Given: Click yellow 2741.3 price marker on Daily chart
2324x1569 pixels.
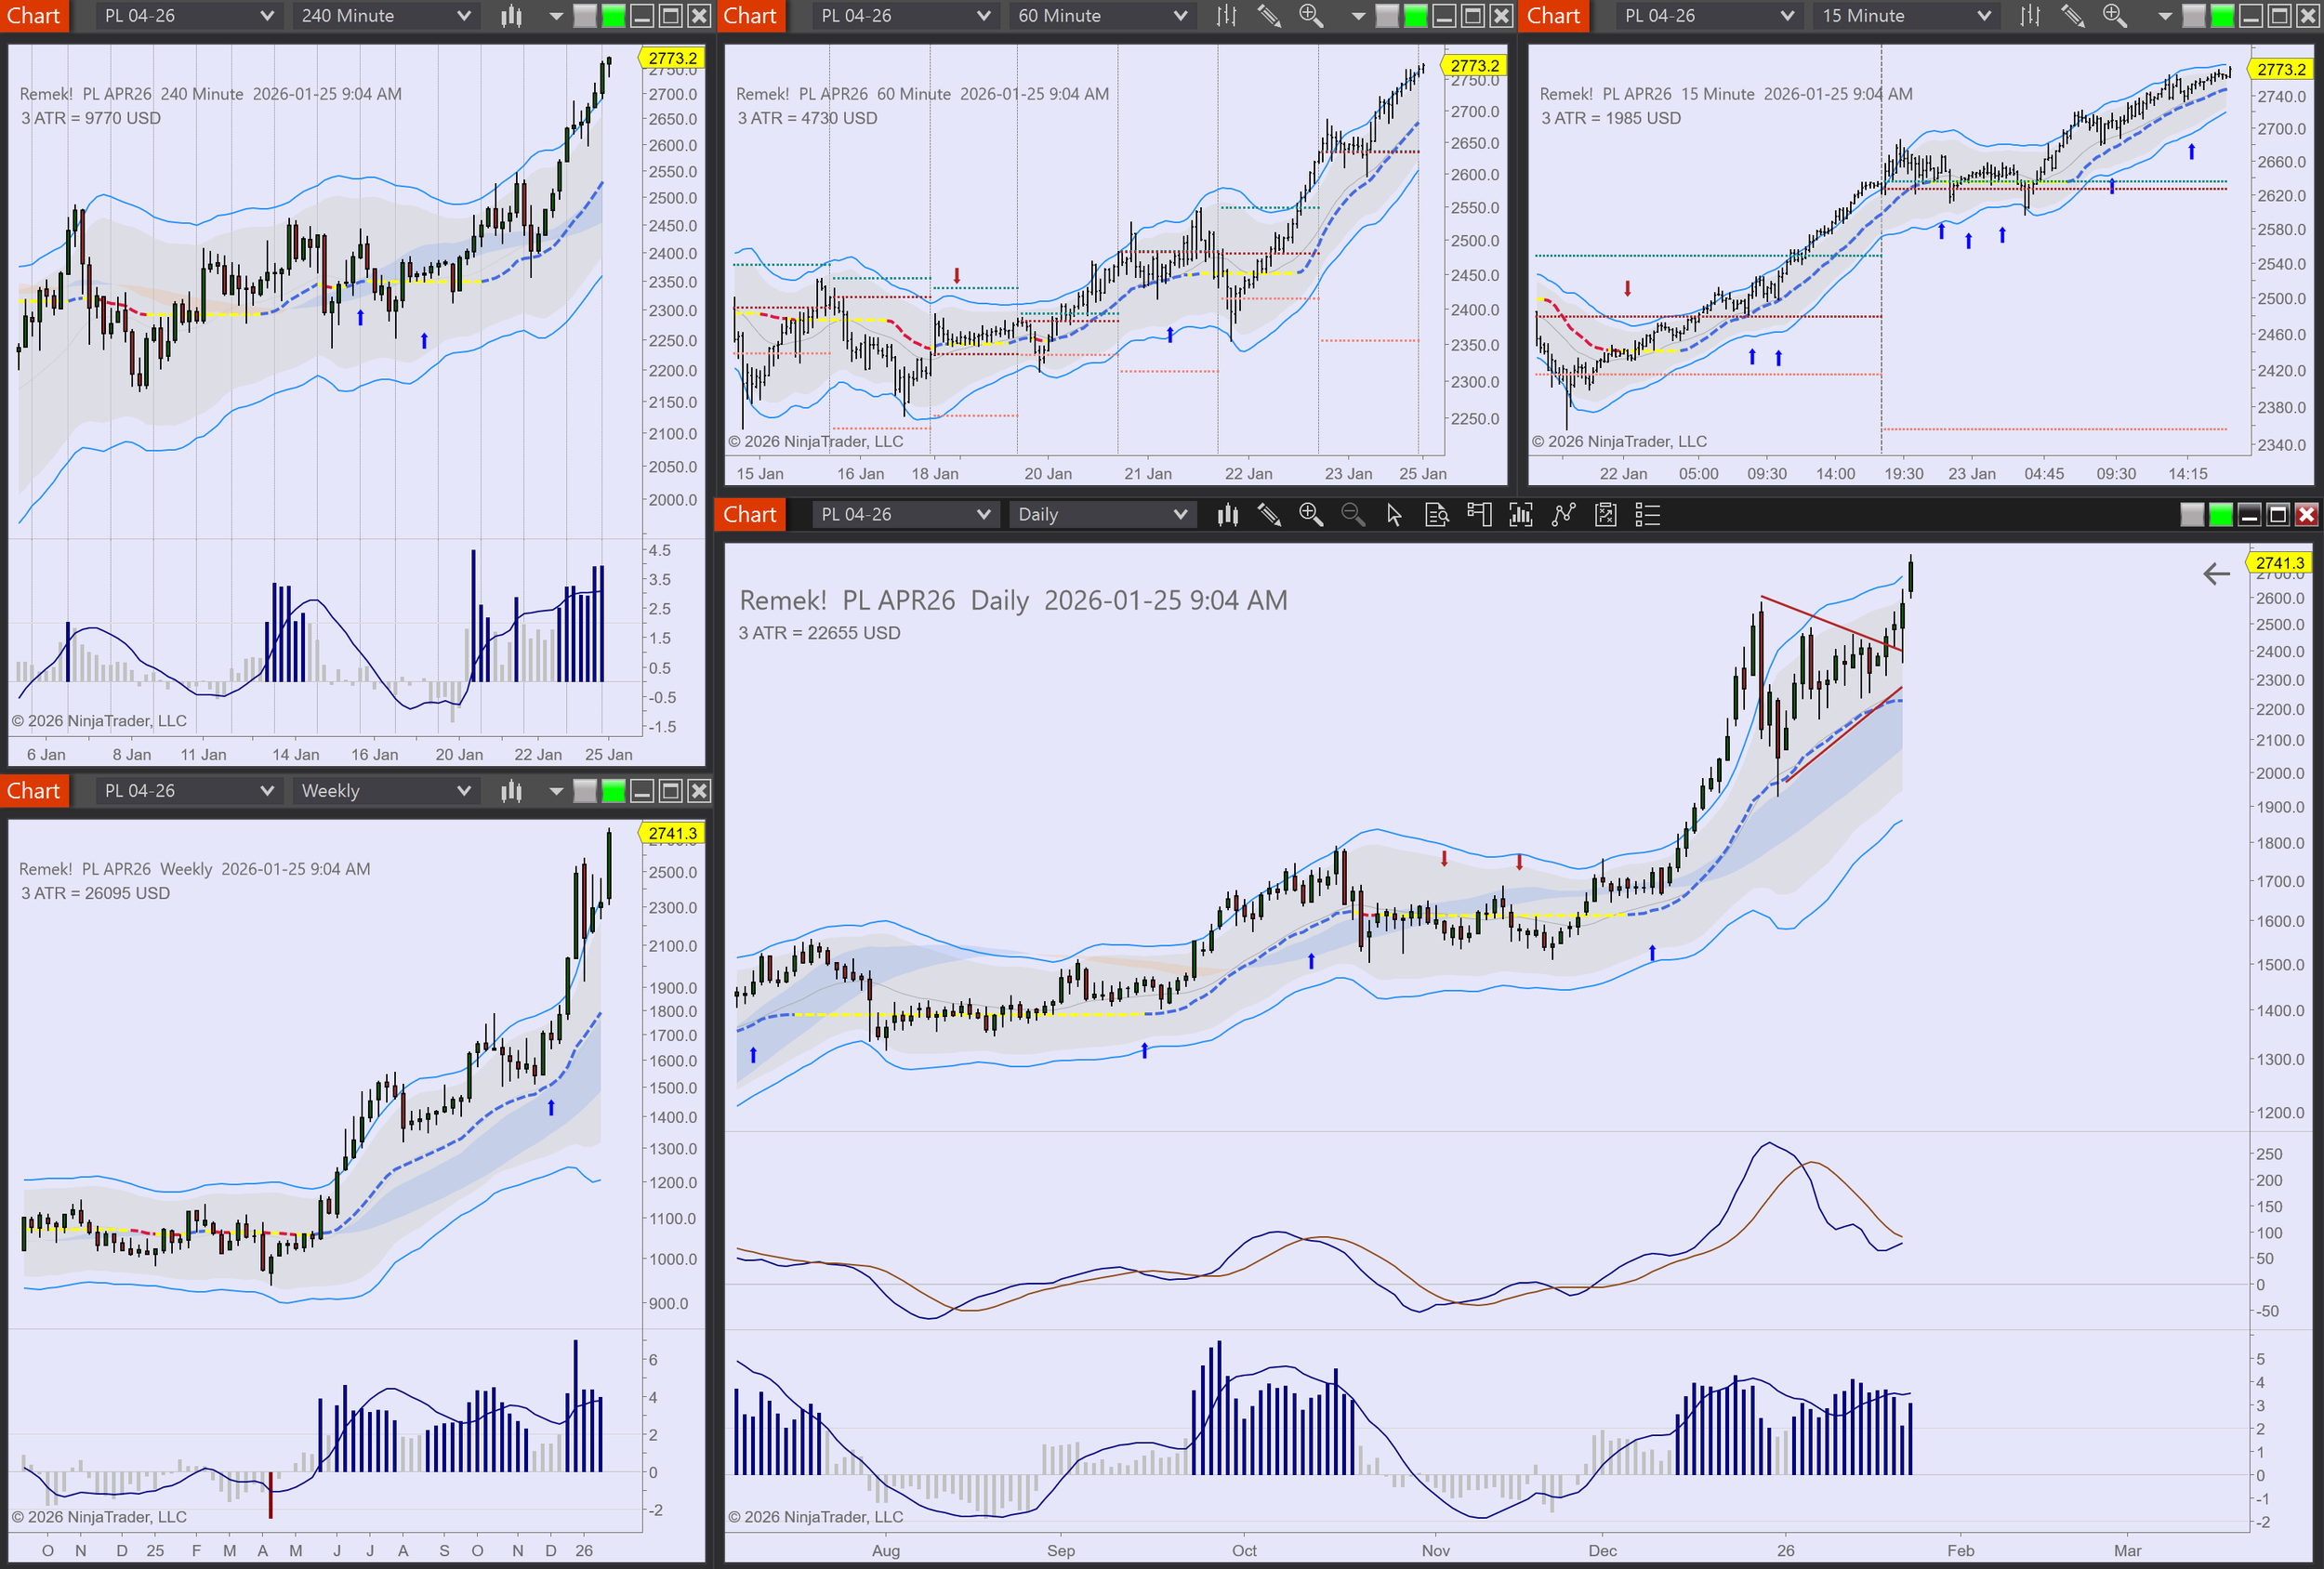Looking at the screenshot, I should (2278, 563).
